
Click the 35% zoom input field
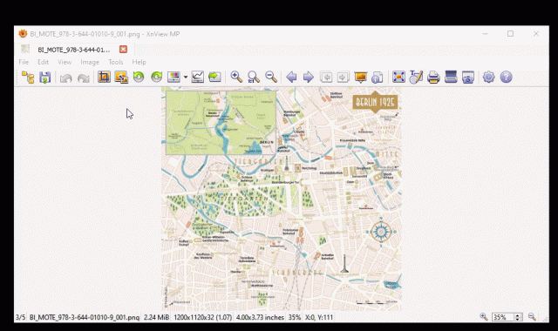[503, 317]
